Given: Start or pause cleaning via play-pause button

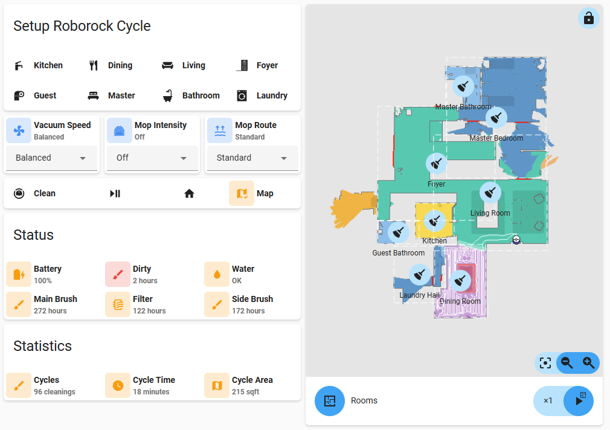Looking at the screenshot, I should click(115, 193).
